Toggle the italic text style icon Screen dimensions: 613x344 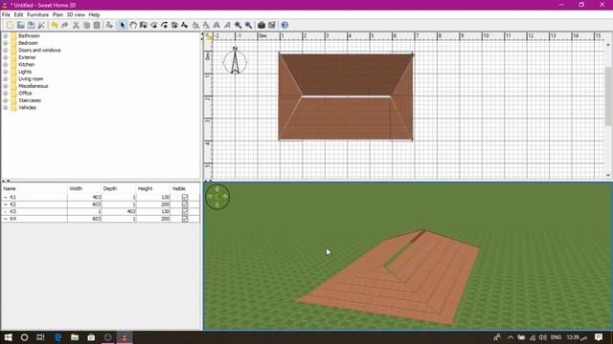227,25
